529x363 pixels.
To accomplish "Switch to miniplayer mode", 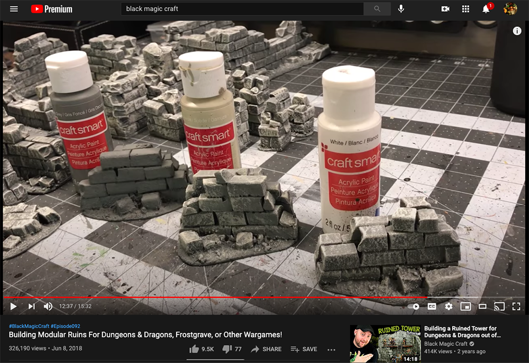I will pos(466,306).
